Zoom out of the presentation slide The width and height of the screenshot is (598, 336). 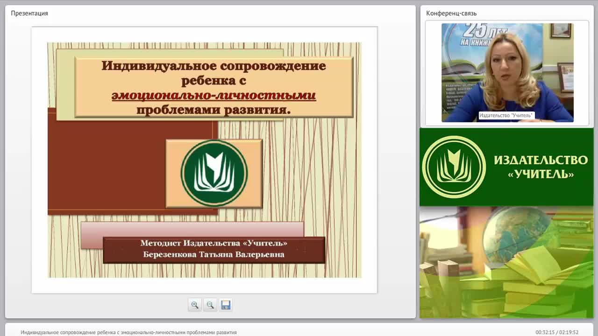point(210,305)
